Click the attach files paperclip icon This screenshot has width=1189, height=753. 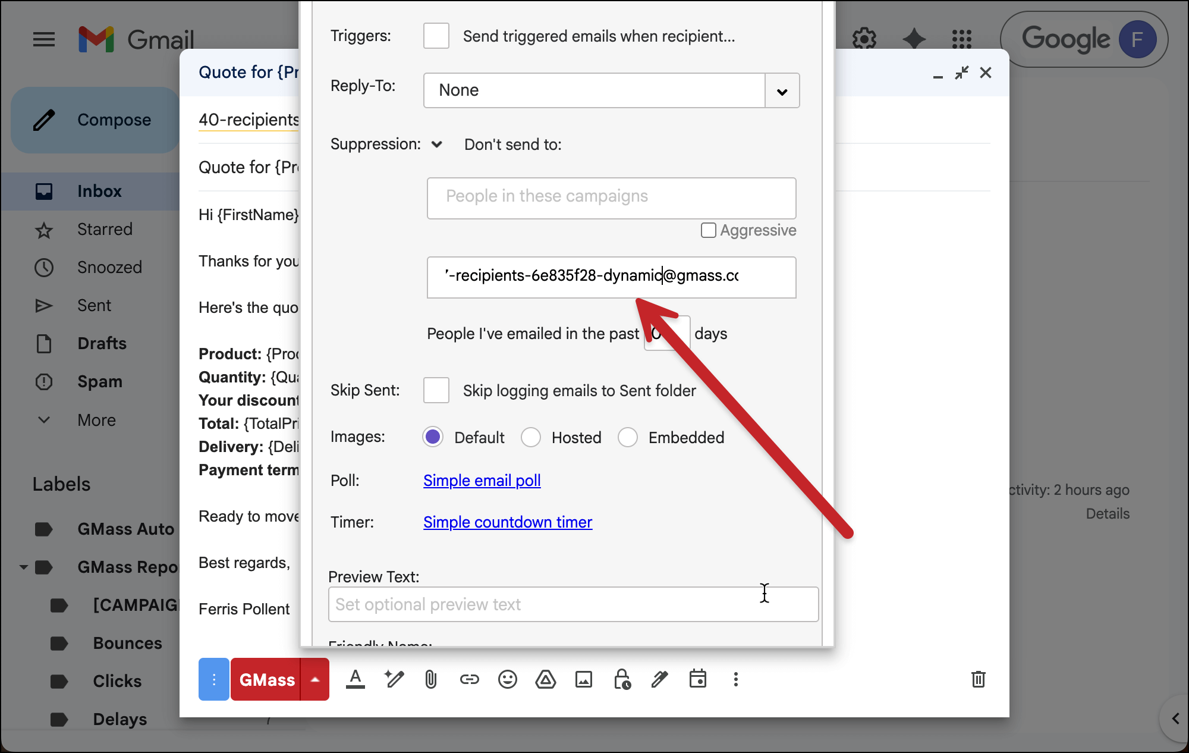tap(431, 679)
